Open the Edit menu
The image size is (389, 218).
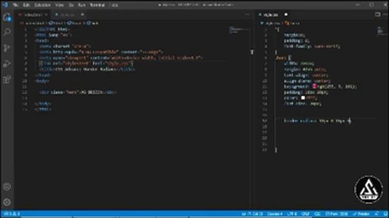(26, 5)
